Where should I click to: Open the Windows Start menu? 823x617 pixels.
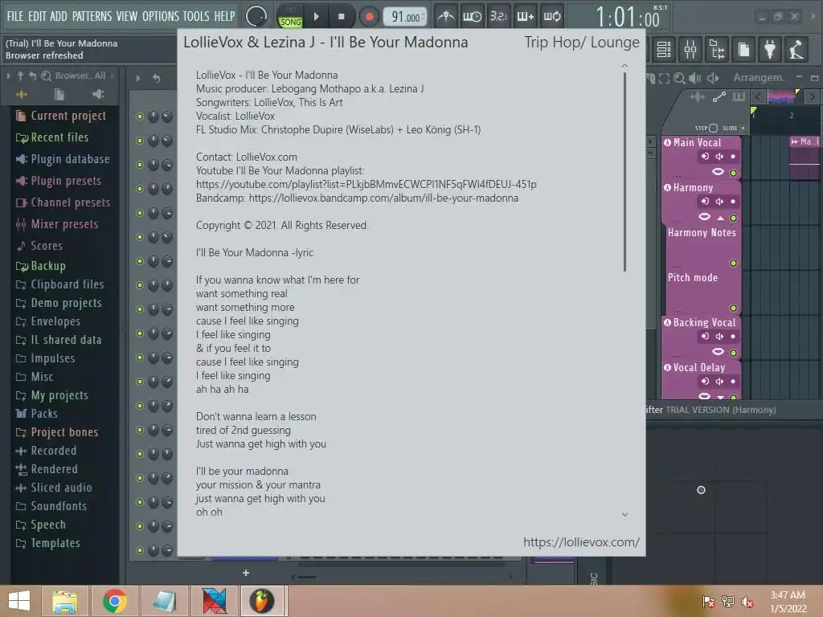(19, 601)
